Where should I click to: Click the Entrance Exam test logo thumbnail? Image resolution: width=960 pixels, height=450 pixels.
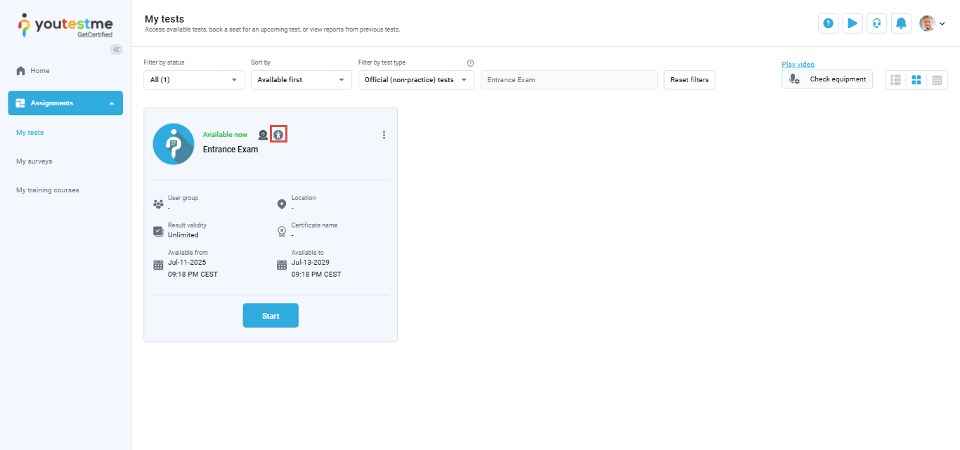tap(174, 144)
